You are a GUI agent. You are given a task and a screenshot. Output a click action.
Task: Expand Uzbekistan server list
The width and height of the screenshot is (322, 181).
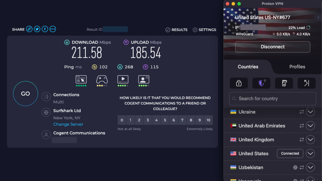[310, 167]
